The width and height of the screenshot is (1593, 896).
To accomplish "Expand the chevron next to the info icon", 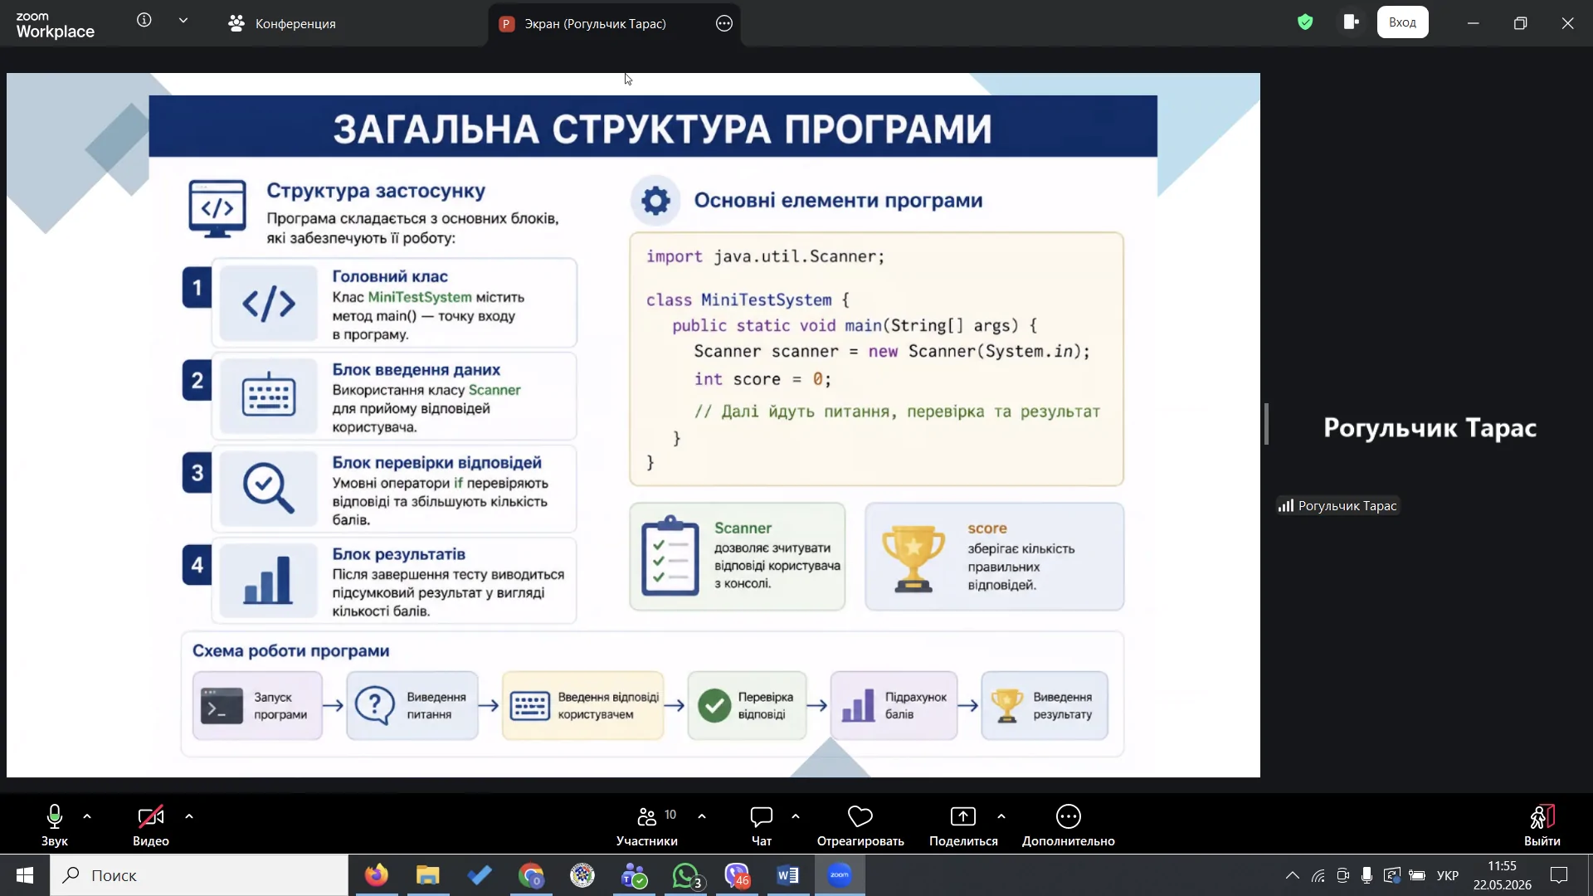I will [183, 21].
